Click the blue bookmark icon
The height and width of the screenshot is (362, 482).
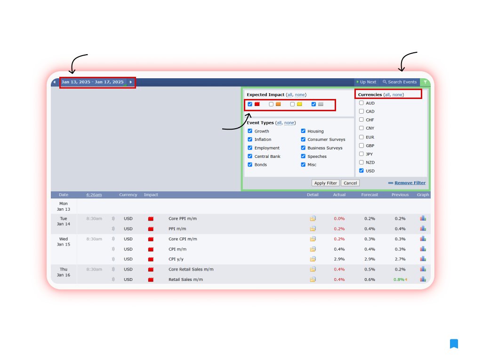point(454,344)
